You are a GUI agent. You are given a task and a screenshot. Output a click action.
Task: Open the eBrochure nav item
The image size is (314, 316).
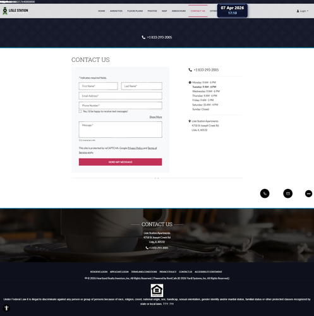pos(179,11)
